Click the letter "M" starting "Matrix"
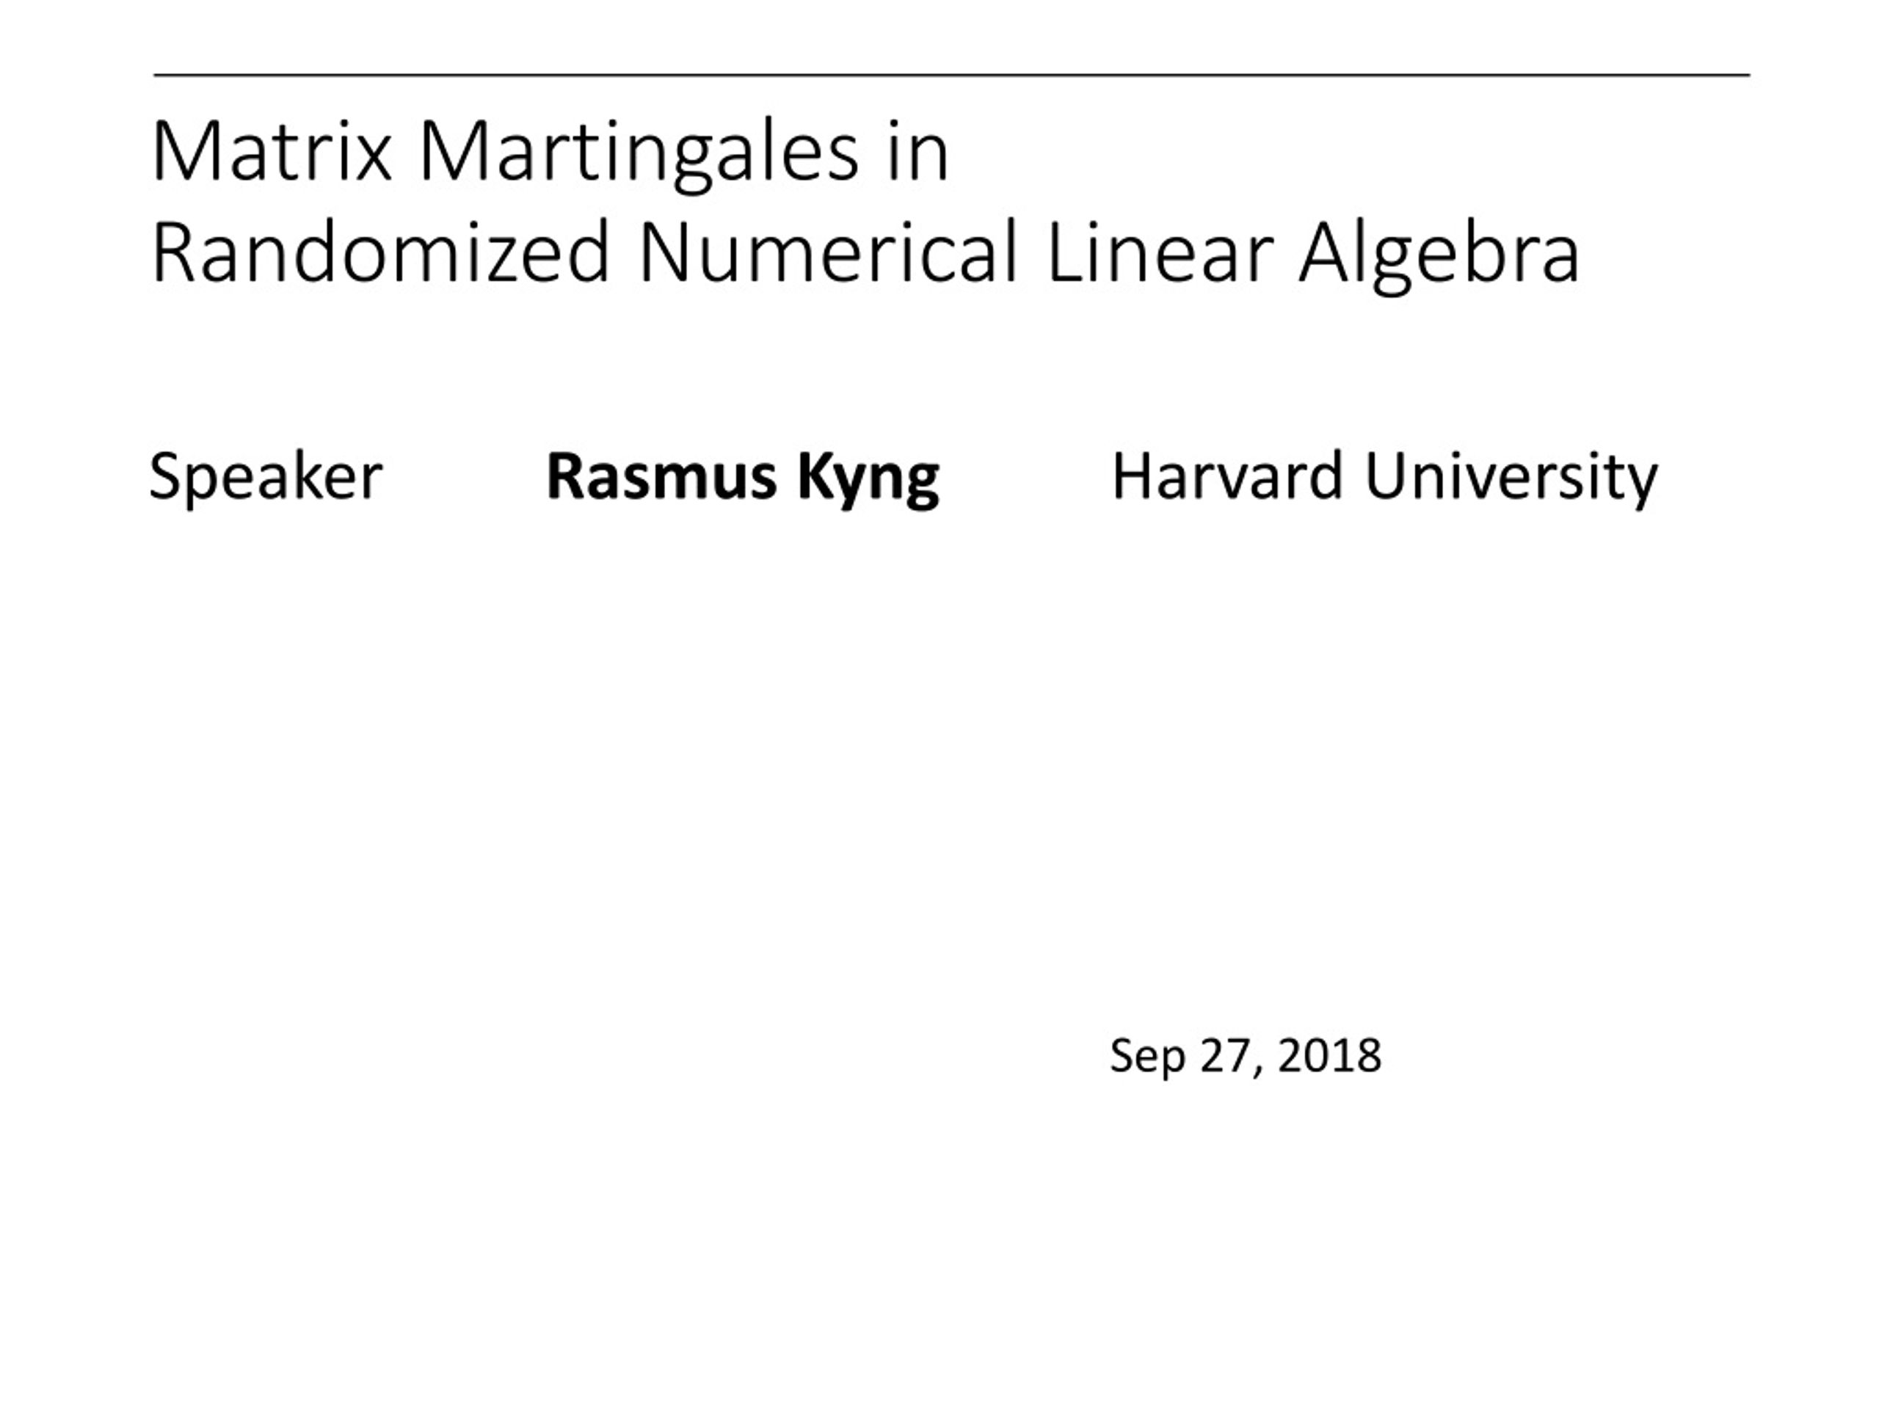The width and height of the screenshot is (1879, 1409). coord(180,151)
